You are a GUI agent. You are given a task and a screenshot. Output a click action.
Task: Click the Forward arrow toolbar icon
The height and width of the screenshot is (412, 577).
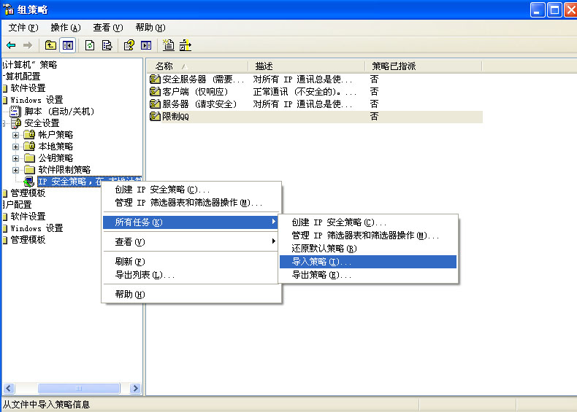tap(28, 45)
